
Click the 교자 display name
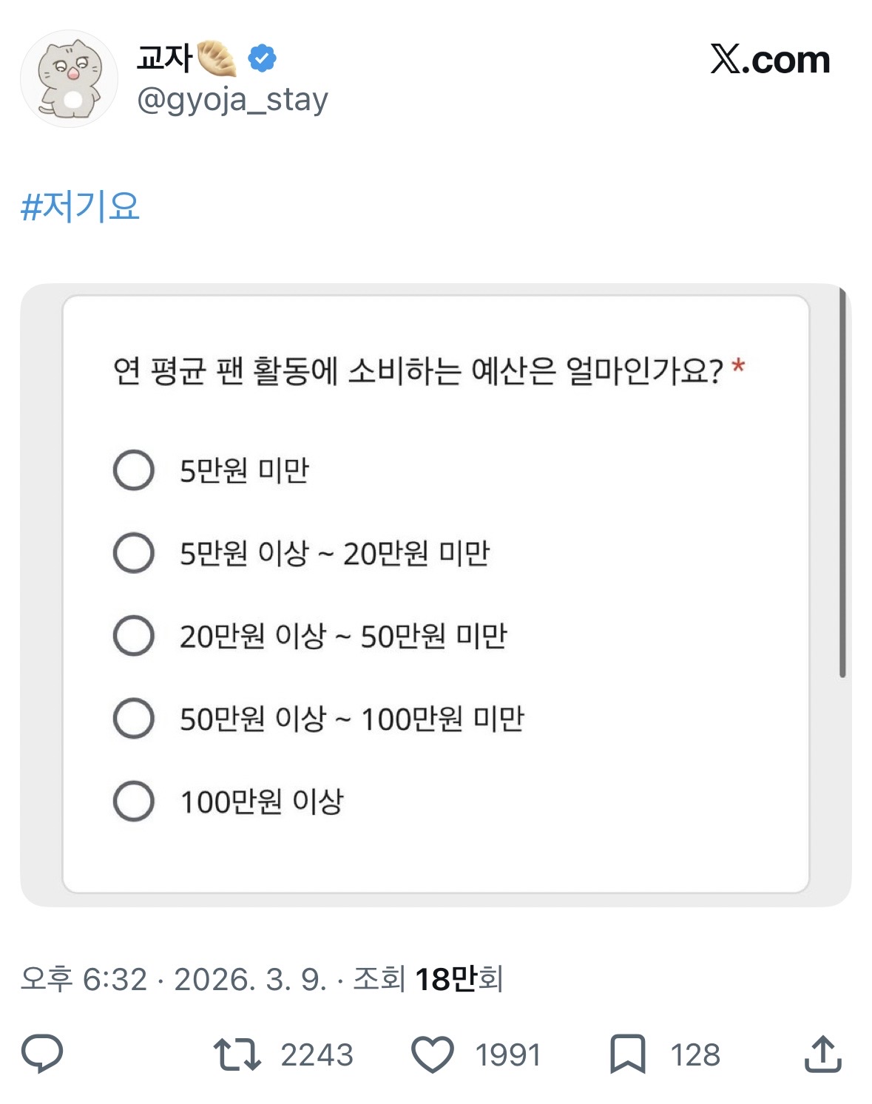pyautogui.click(x=164, y=58)
